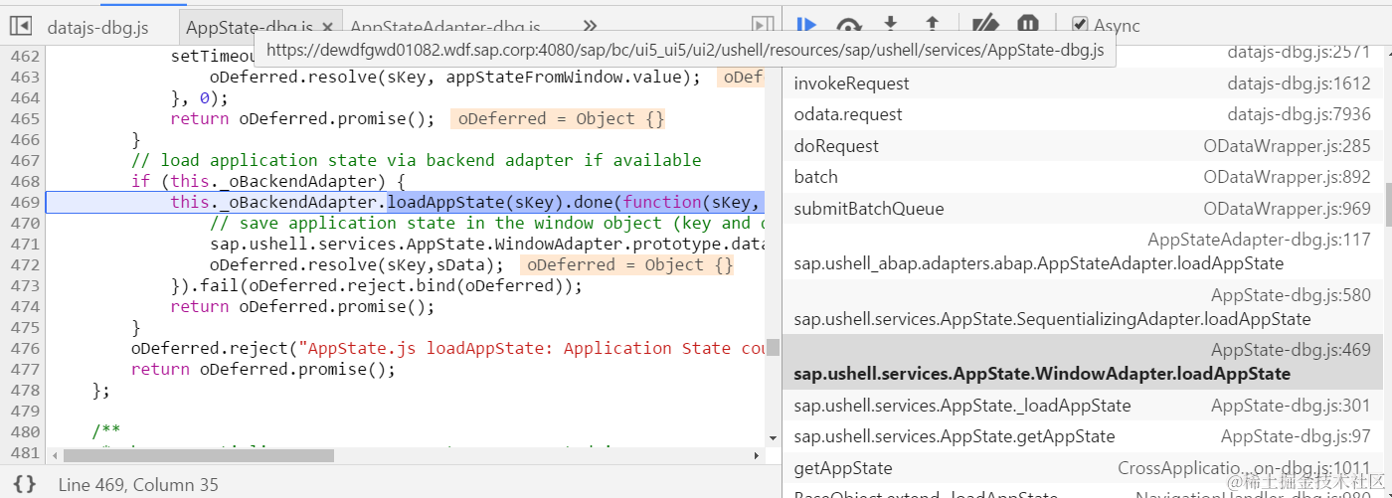Open the AppStateAdapter-dbg.js:117 link
The width and height of the screenshot is (1392, 498).
coord(1259,240)
